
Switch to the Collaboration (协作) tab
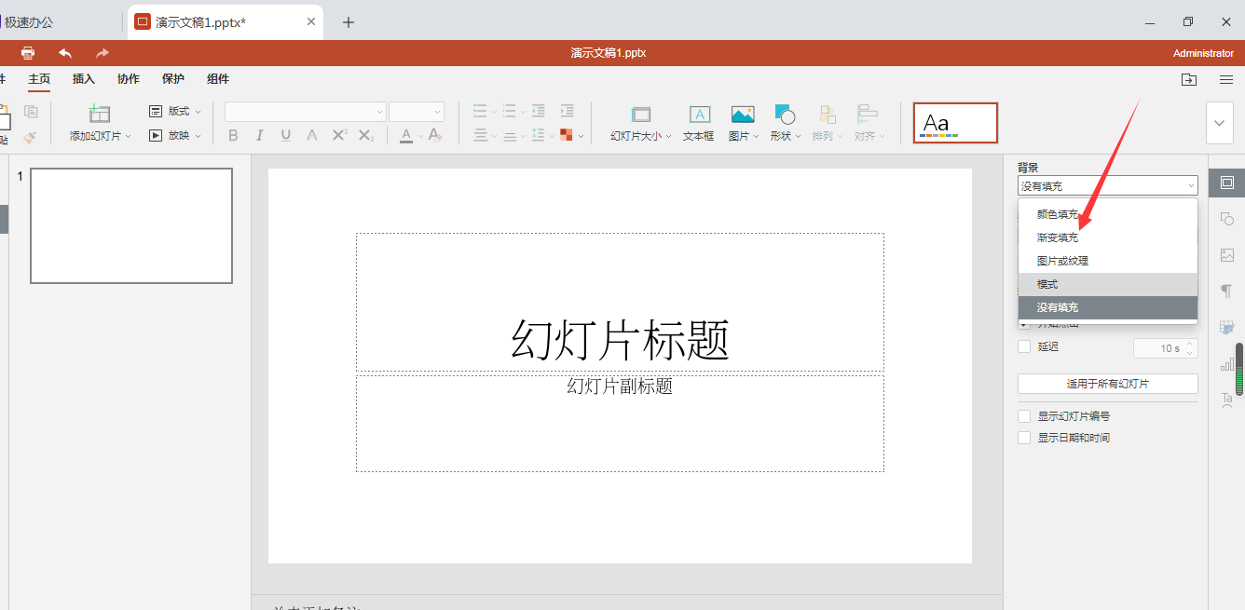(129, 79)
